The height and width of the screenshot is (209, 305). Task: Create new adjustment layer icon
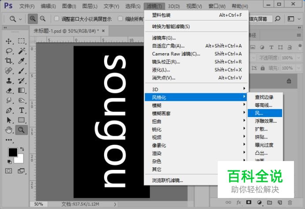[259, 202]
